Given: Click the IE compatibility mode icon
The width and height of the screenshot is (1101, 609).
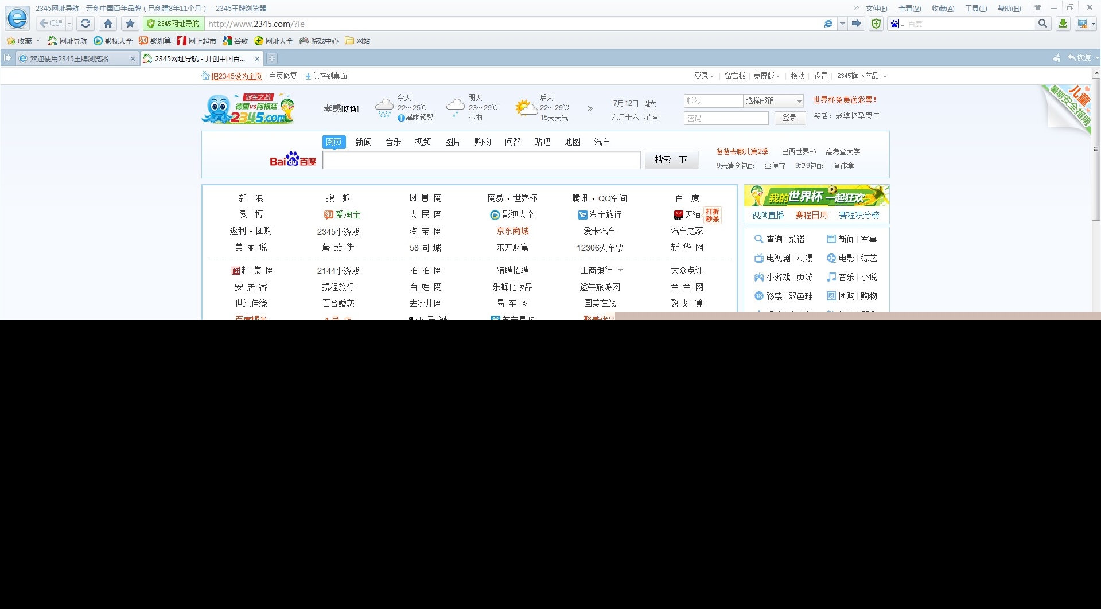Looking at the screenshot, I should pos(828,24).
